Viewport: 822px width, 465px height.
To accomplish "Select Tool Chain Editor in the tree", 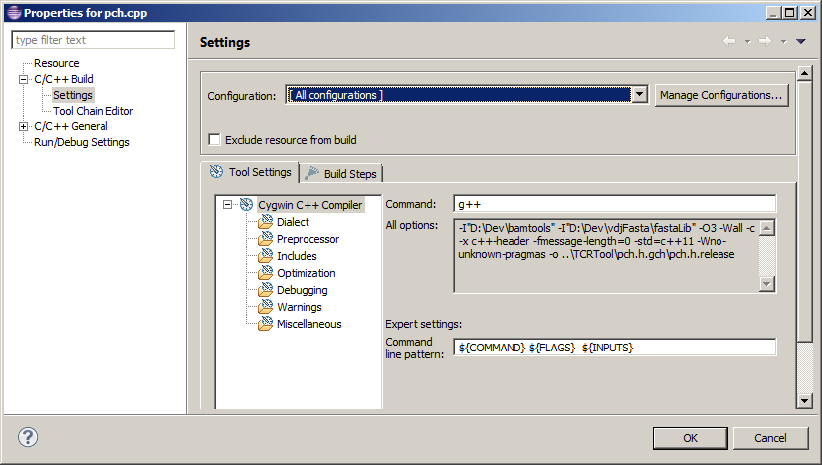I will (x=93, y=111).
